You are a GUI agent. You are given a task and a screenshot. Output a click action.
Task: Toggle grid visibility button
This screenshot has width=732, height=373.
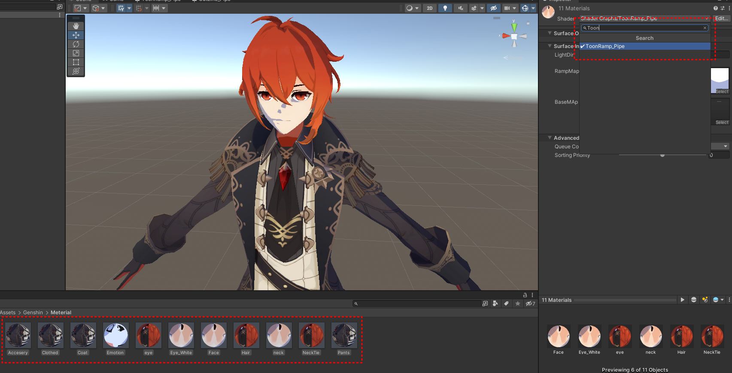121,8
